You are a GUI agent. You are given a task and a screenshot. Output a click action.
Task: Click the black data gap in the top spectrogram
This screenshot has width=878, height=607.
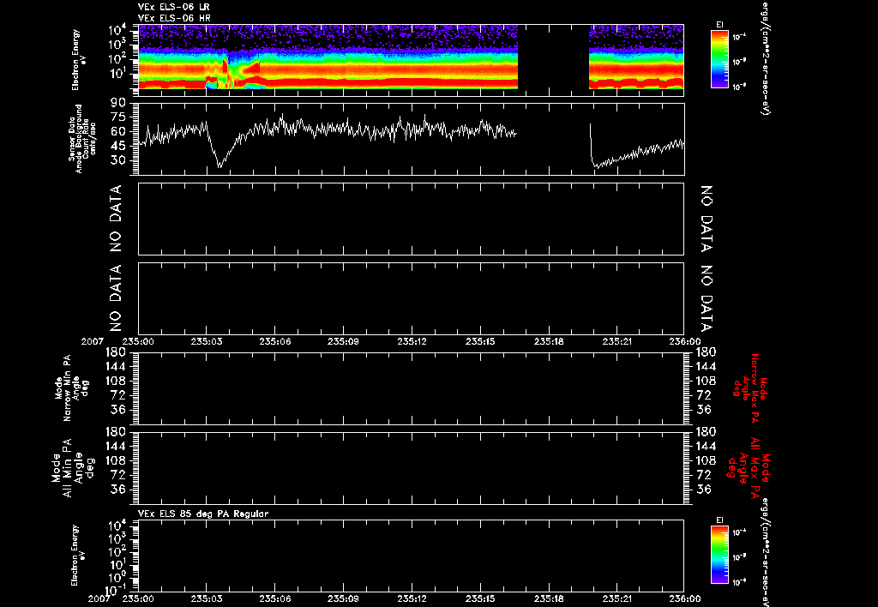pyautogui.click(x=553, y=57)
